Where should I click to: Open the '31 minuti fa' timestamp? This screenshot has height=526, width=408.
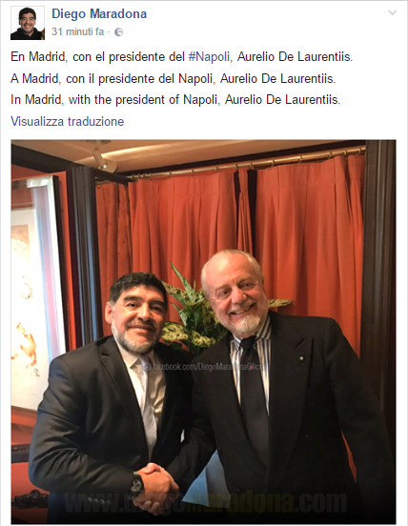[78, 31]
